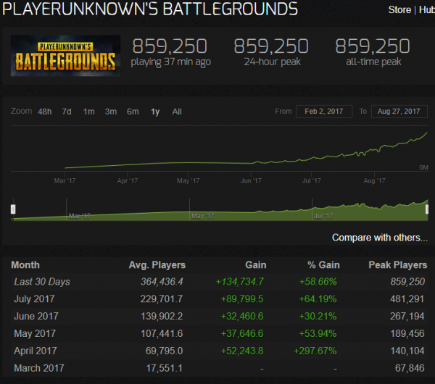The image size is (435, 384).
Task: Edit the From date field Feb 2, 2017
Action: (x=324, y=112)
